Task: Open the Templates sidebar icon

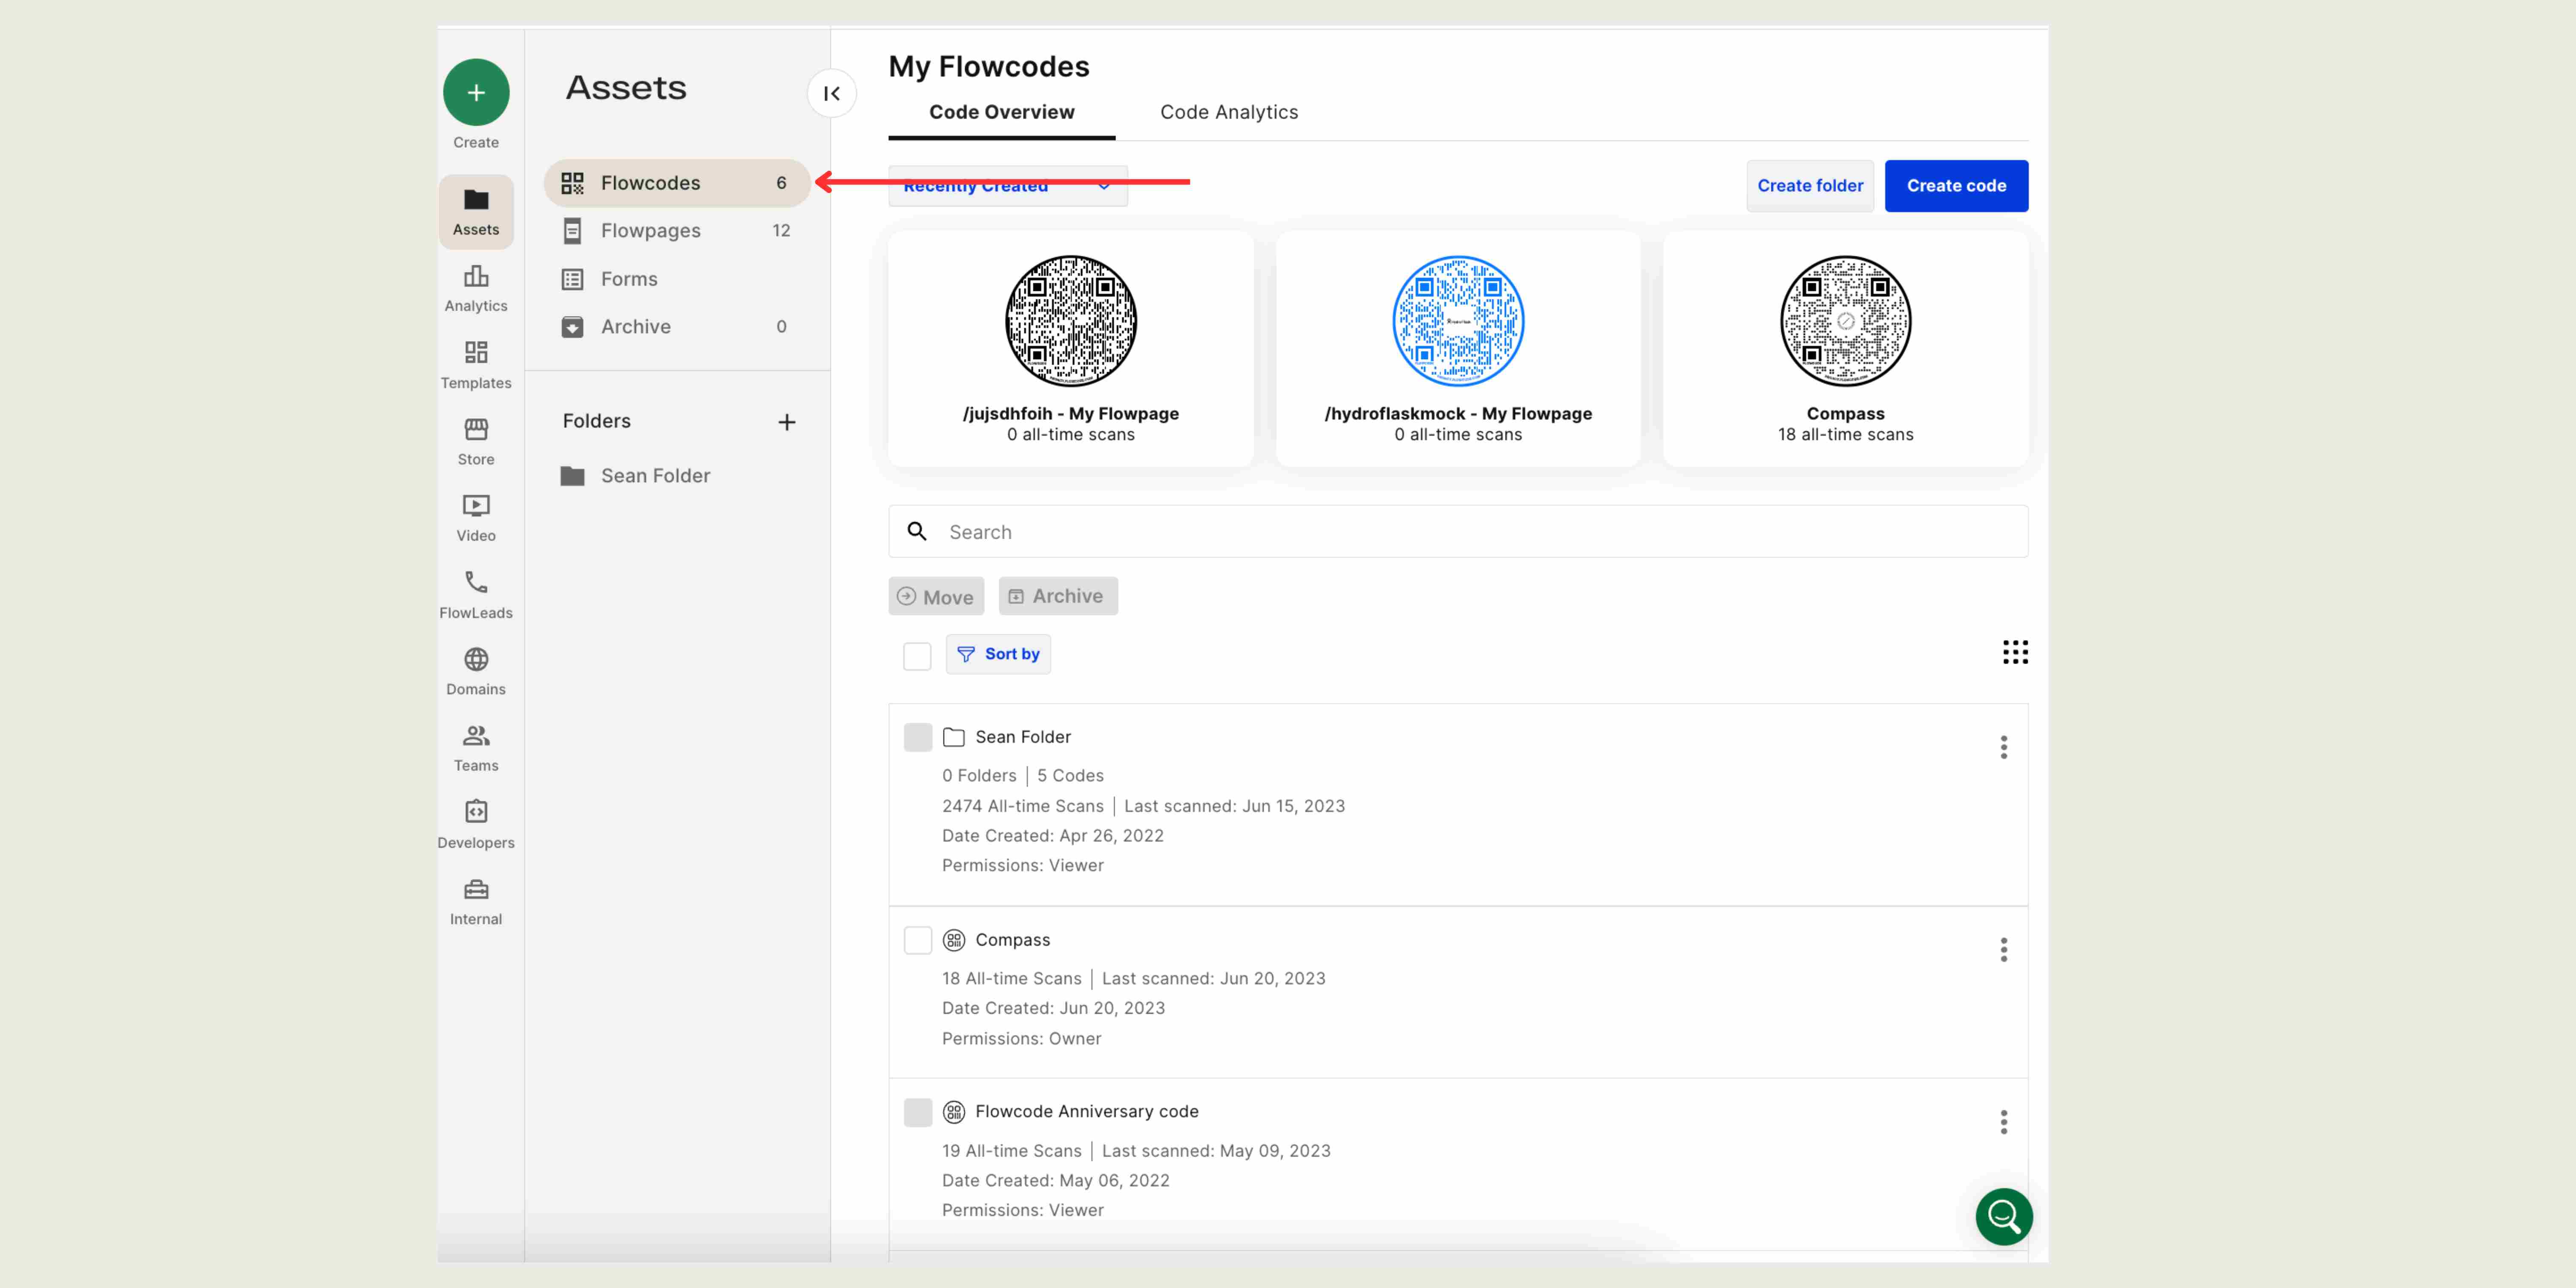Action: (x=476, y=364)
